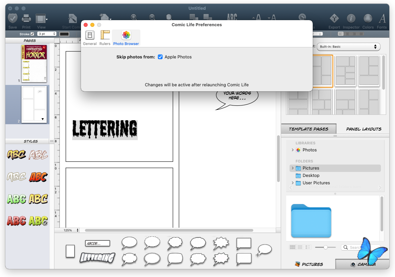Open the page 2 thumbnail dropdown arrow
The height and width of the screenshot is (277, 395).
click(x=43, y=119)
